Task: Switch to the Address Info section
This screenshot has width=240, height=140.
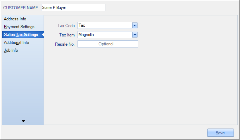Action: [x=15, y=19]
